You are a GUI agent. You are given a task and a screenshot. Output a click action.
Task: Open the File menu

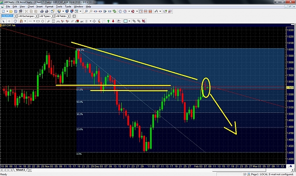click(8, 7)
